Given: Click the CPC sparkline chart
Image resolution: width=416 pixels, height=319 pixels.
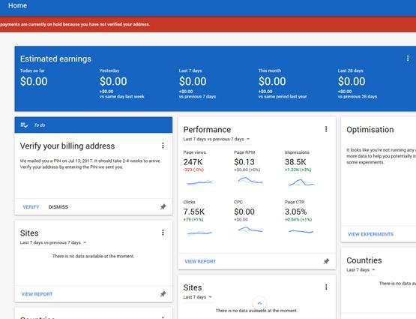Looking at the screenshot, I should 250,230.
